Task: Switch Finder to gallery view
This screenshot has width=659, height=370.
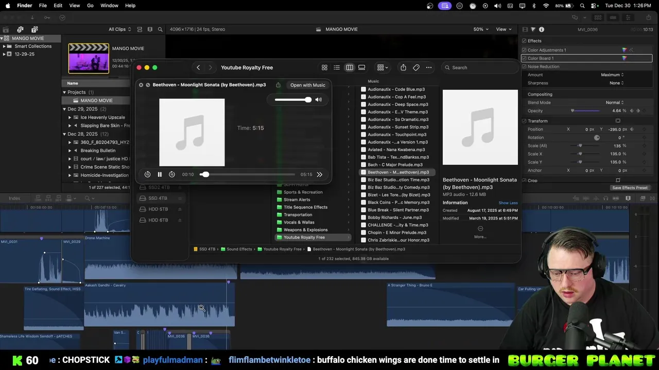Action: click(x=362, y=67)
